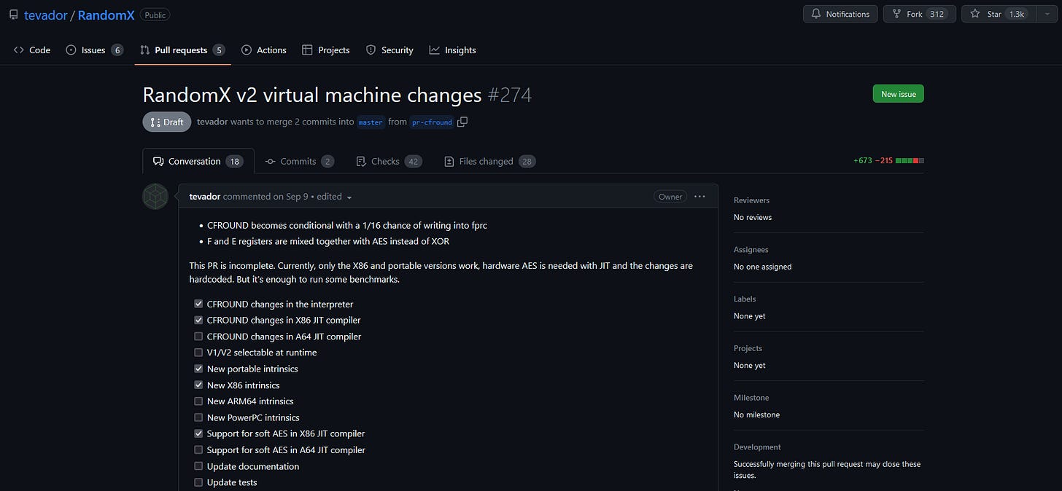Image resolution: width=1062 pixels, height=491 pixels.
Task: Open the tevador owner link
Action: [x=44, y=15]
